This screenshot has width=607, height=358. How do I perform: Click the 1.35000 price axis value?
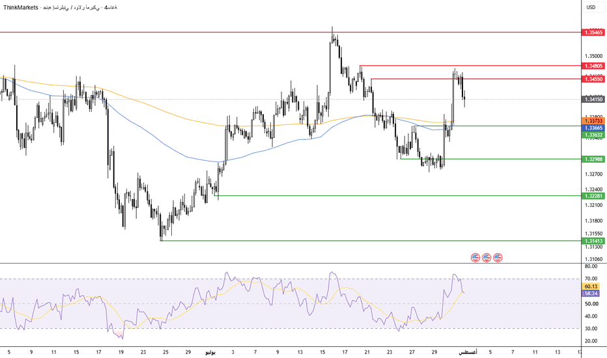click(x=594, y=56)
